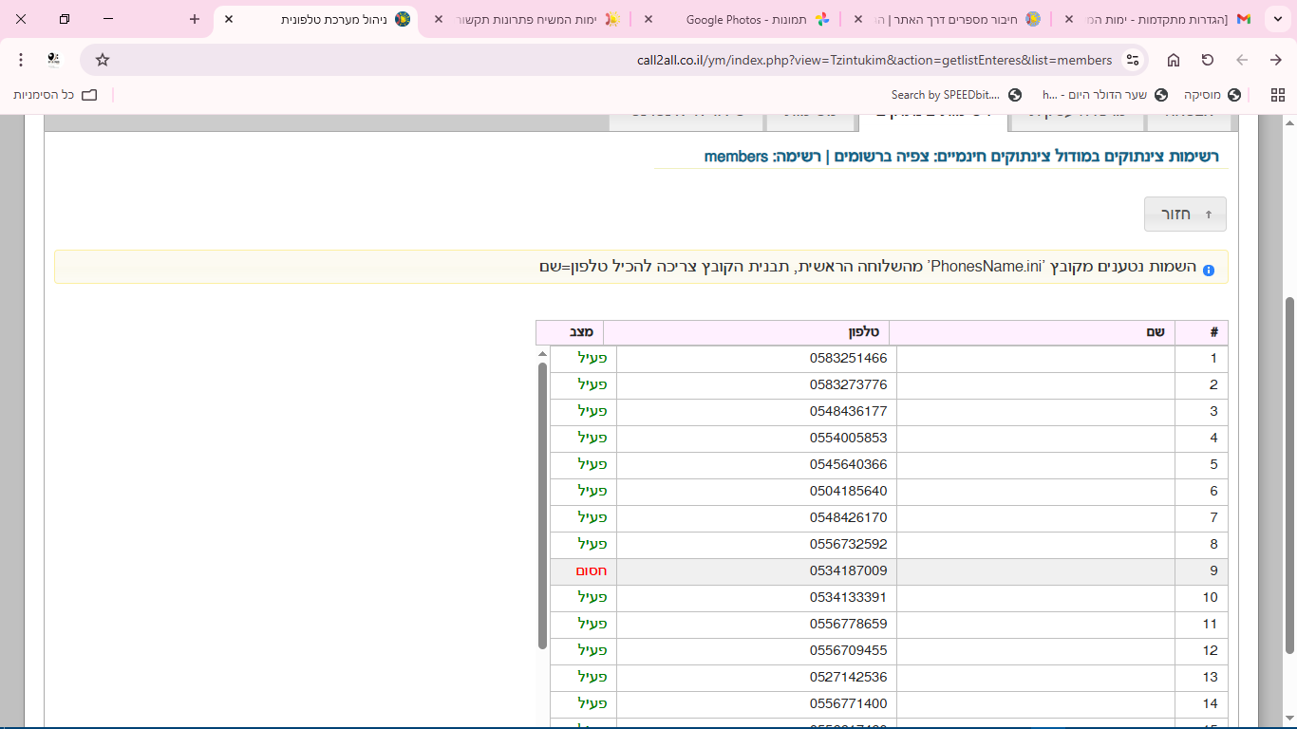The width and height of the screenshot is (1297, 729).
Task: Reload the page with the refresh icon
Action: pos(1208,60)
